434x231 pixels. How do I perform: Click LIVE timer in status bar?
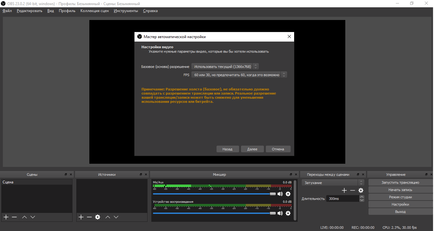coord(332,228)
